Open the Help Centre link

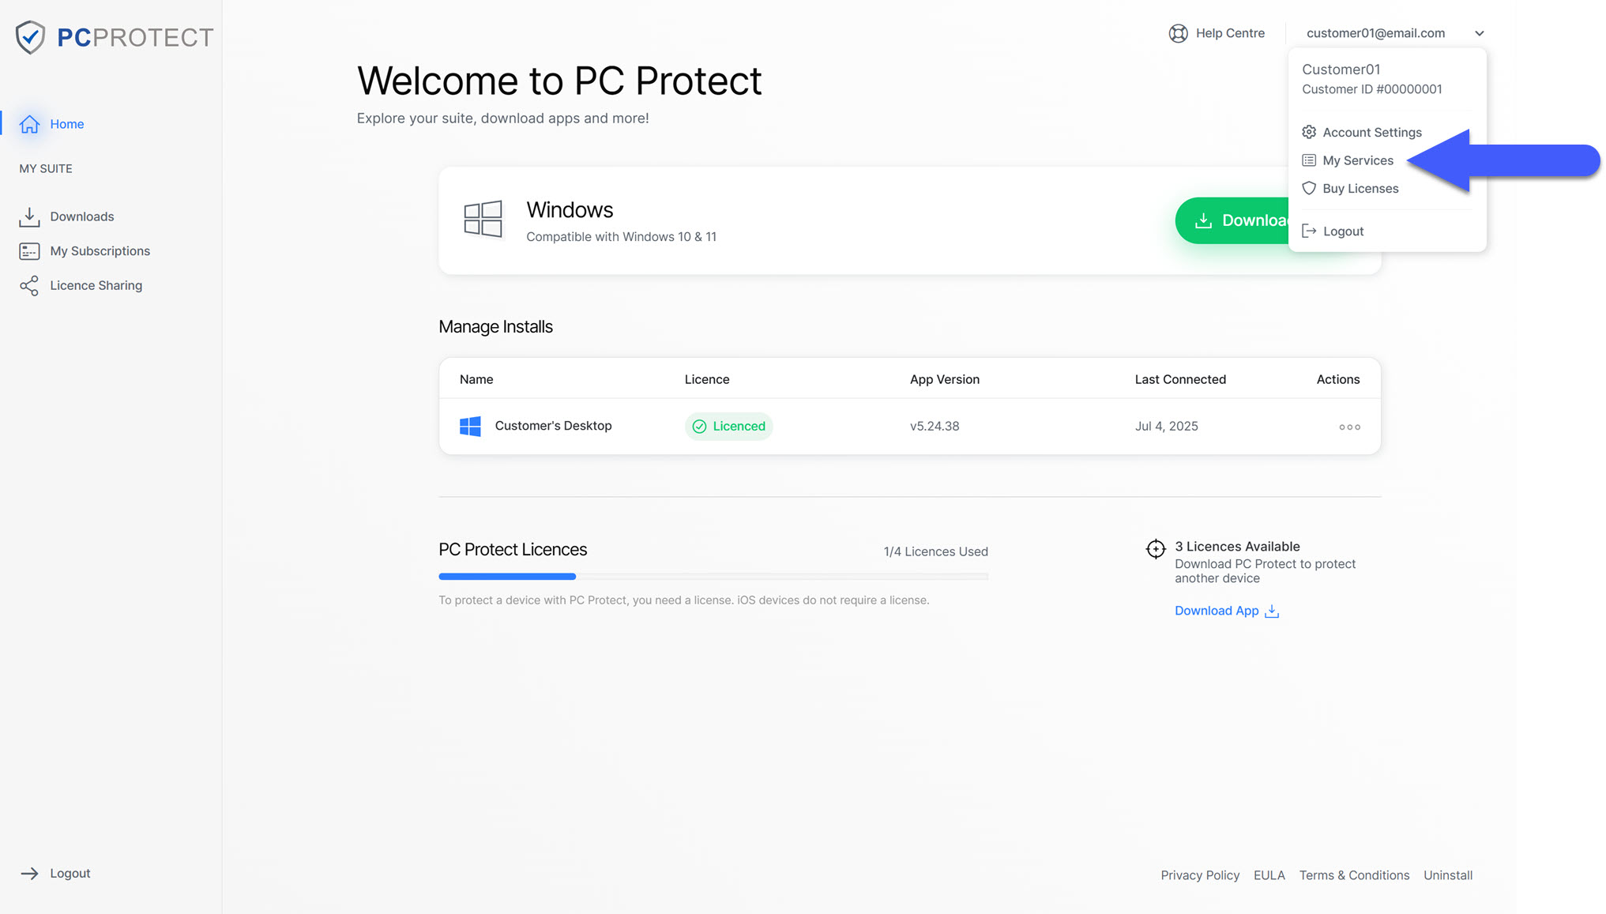point(1217,33)
